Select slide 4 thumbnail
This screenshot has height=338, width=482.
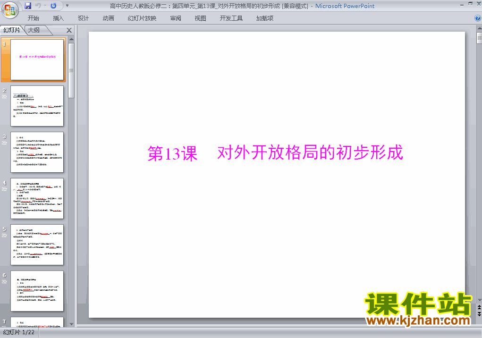pyautogui.click(x=37, y=198)
